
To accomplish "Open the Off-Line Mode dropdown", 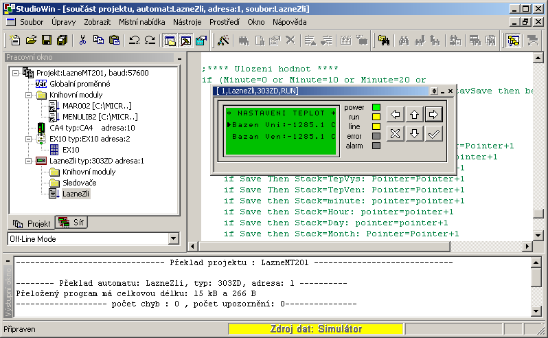I will pyautogui.click(x=173, y=239).
